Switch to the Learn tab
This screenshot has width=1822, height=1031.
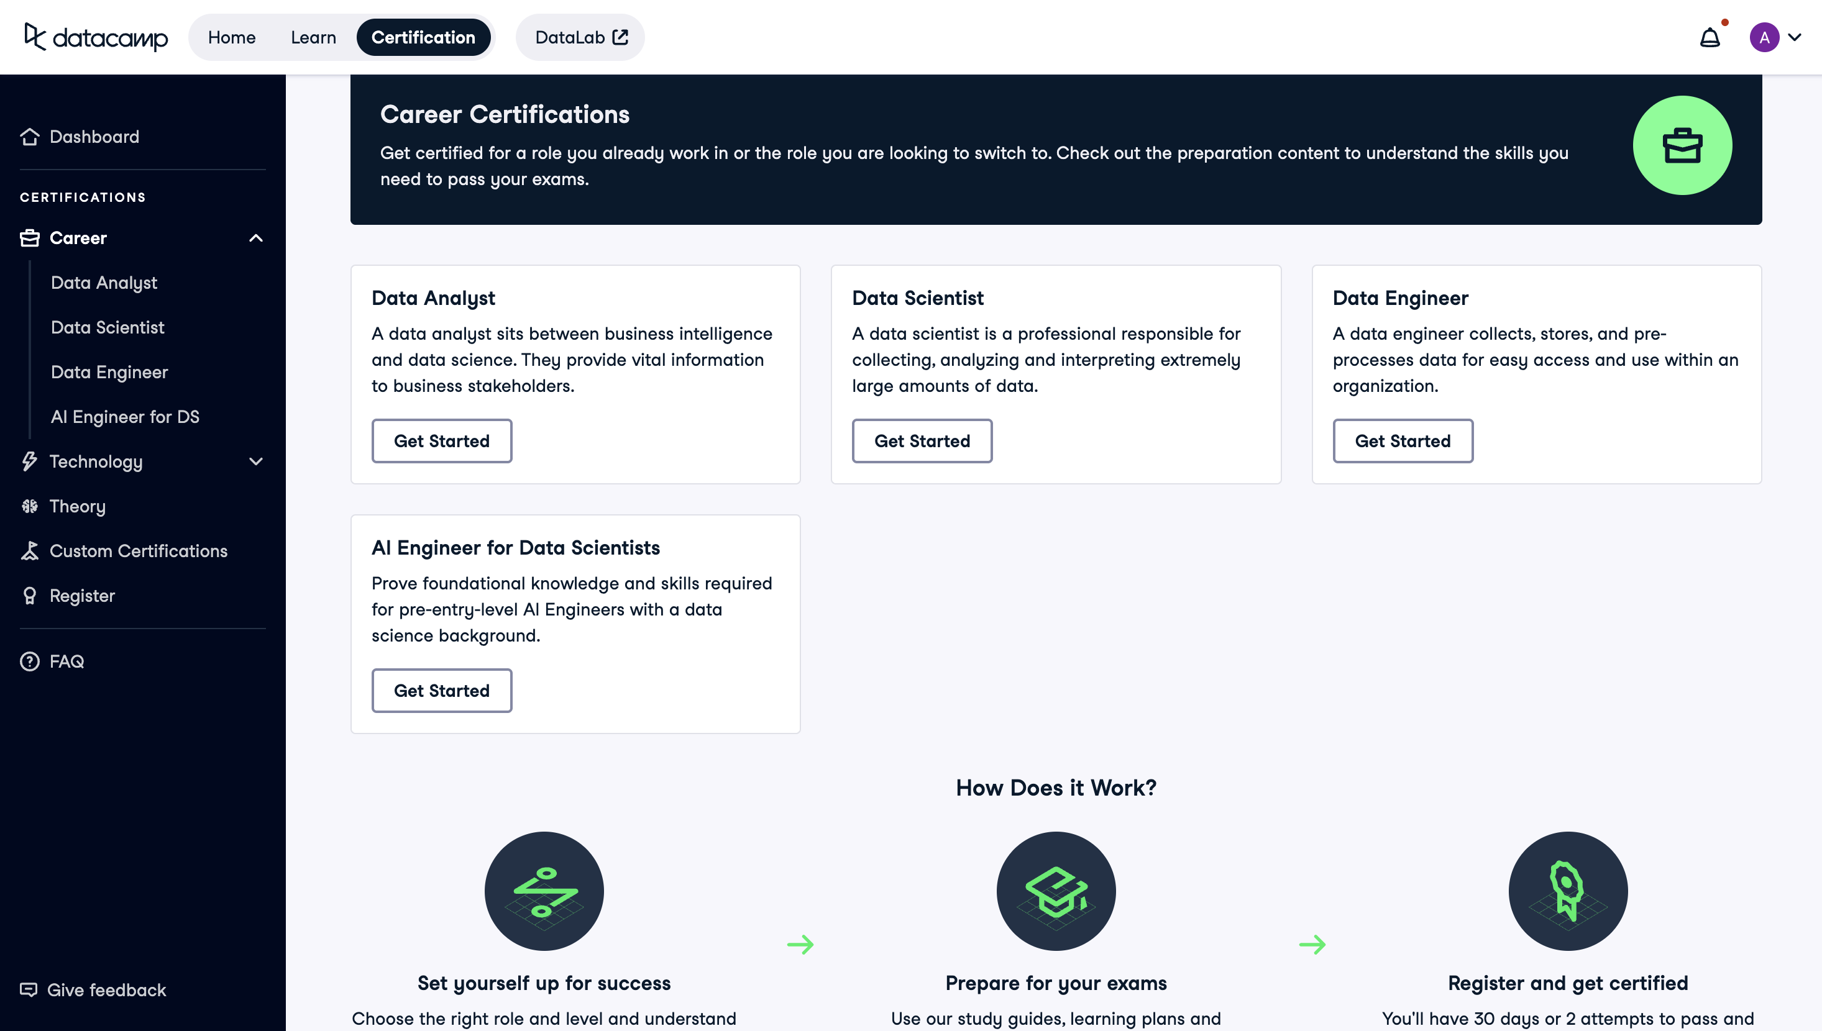[x=313, y=37]
